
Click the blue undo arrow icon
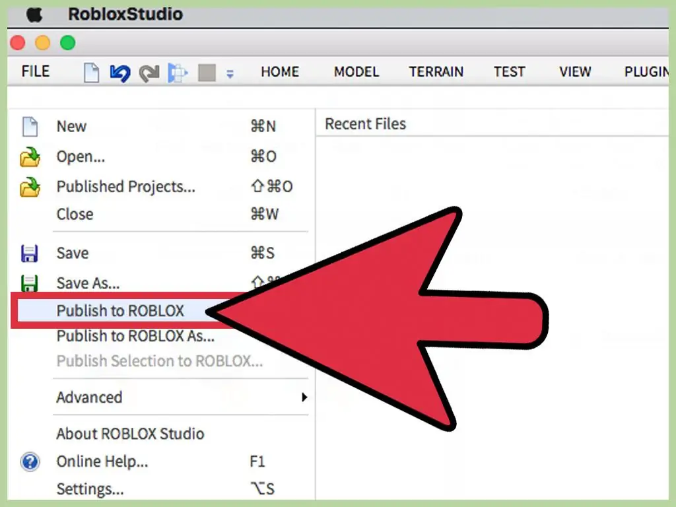click(x=120, y=73)
